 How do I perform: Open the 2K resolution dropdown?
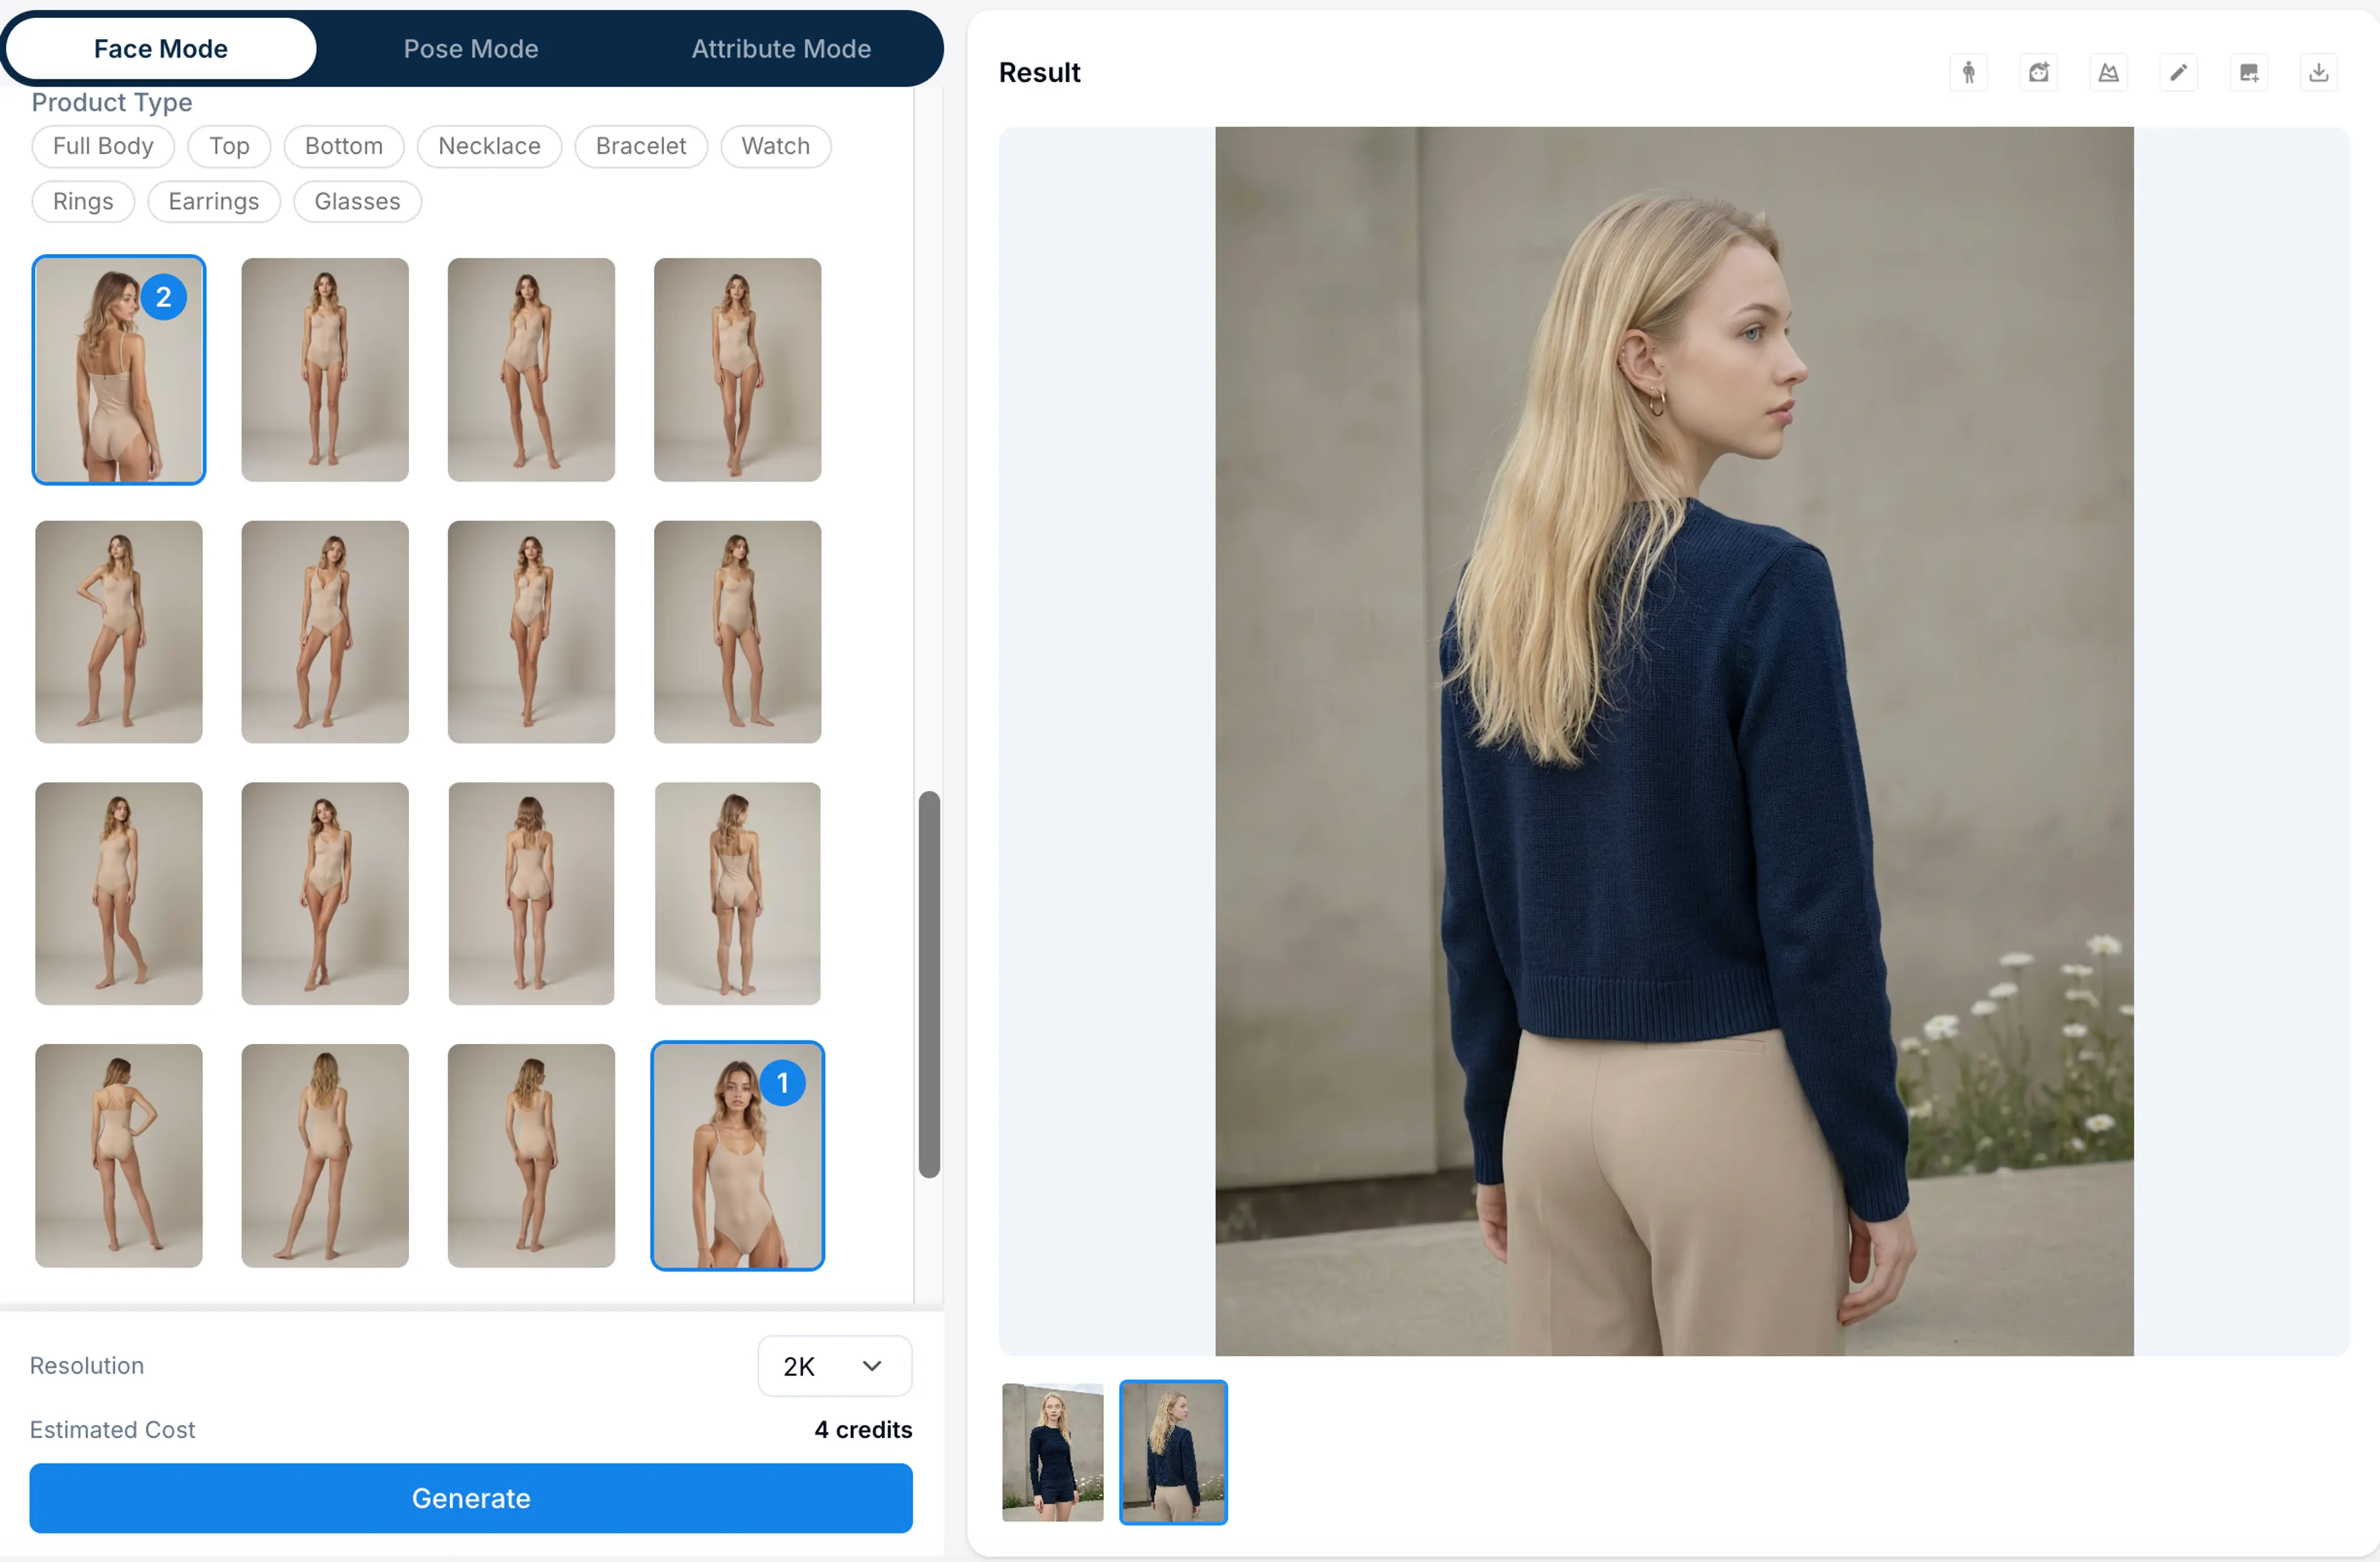click(833, 1366)
